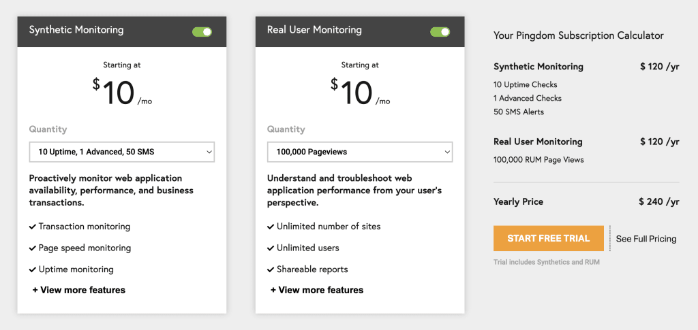
Task: Click the Page speed monitoring feature text
Action: (x=85, y=248)
